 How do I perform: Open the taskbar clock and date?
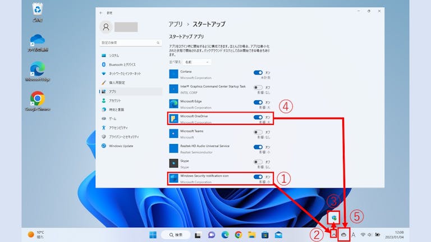click(x=394, y=235)
